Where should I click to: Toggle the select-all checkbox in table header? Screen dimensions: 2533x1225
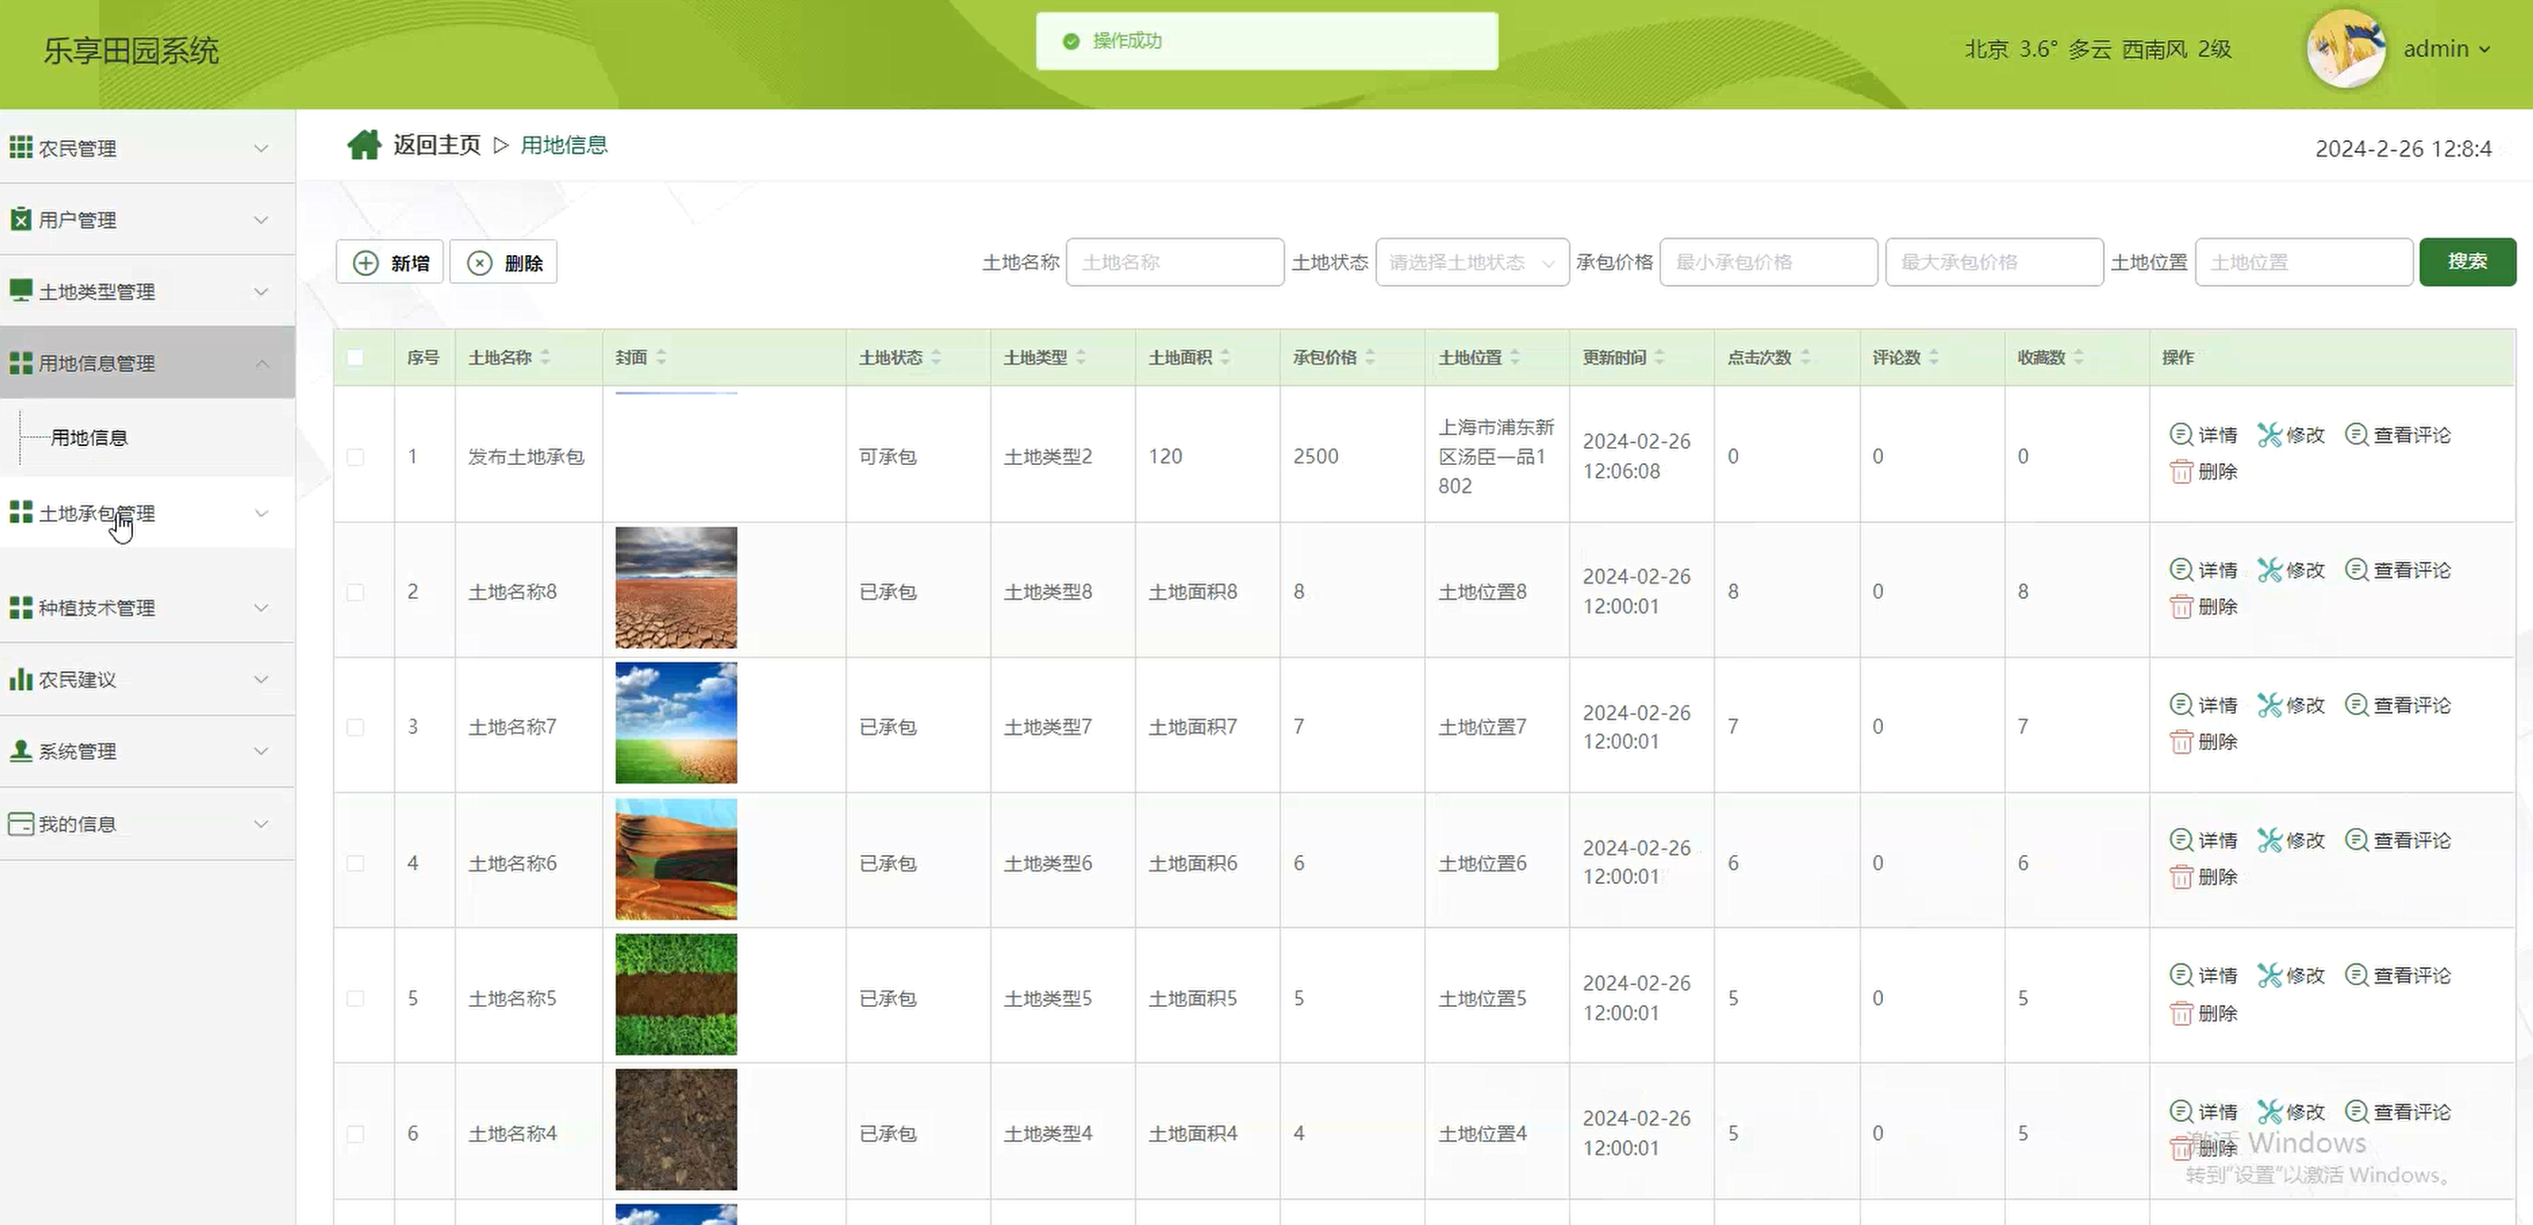point(355,357)
